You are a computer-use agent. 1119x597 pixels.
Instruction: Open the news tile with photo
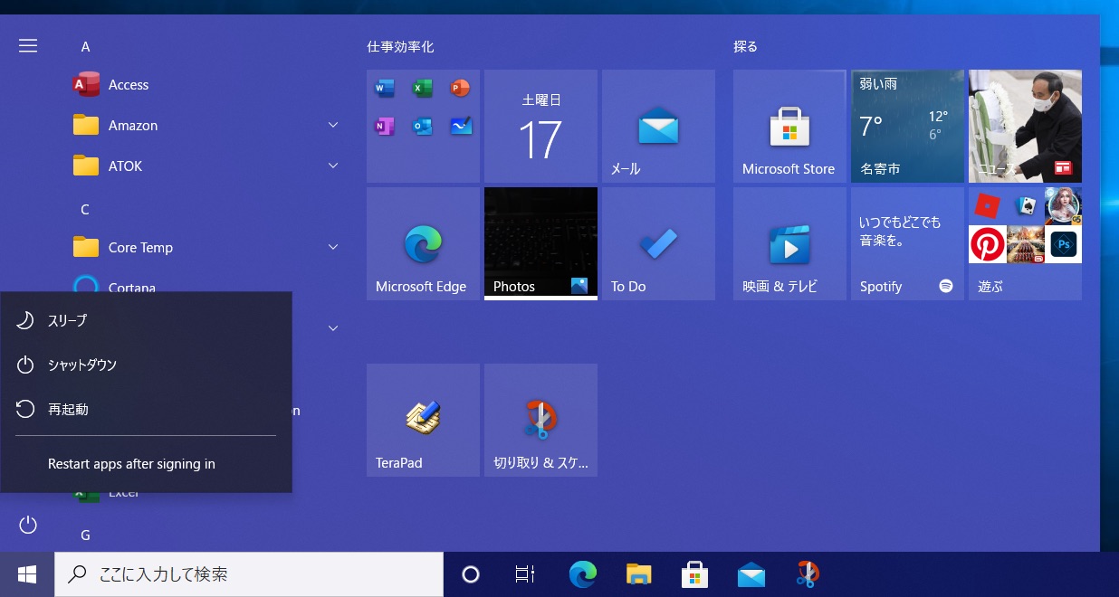pyautogui.click(x=1025, y=126)
